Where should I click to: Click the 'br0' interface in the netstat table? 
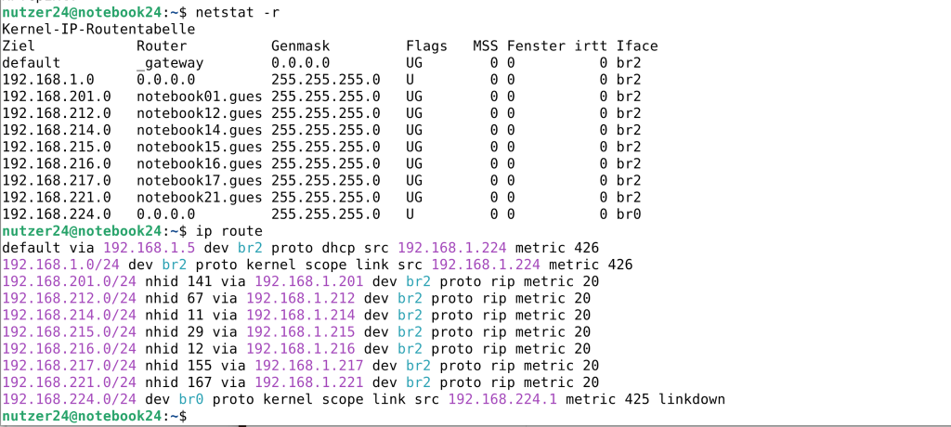pyautogui.click(x=629, y=214)
